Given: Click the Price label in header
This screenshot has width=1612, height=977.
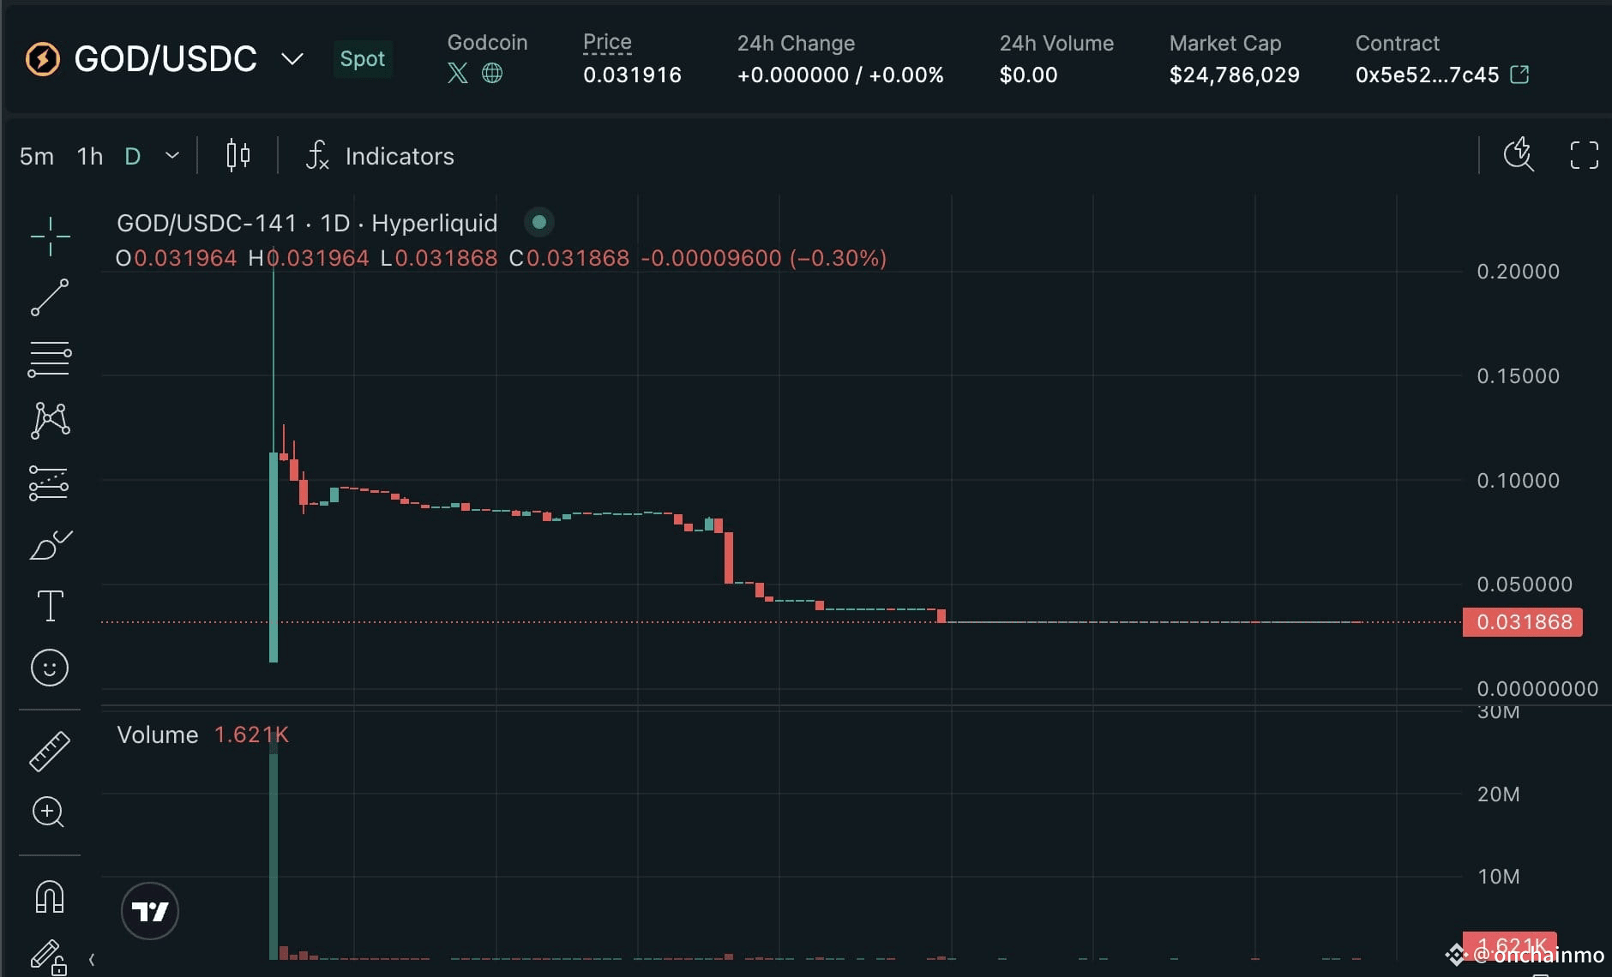Looking at the screenshot, I should 607,42.
